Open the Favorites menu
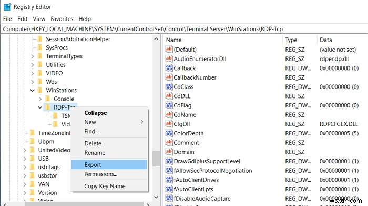The width and height of the screenshot is (368, 206). click(x=62, y=19)
